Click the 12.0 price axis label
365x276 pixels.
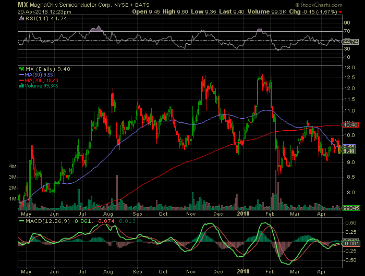tap(349, 89)
